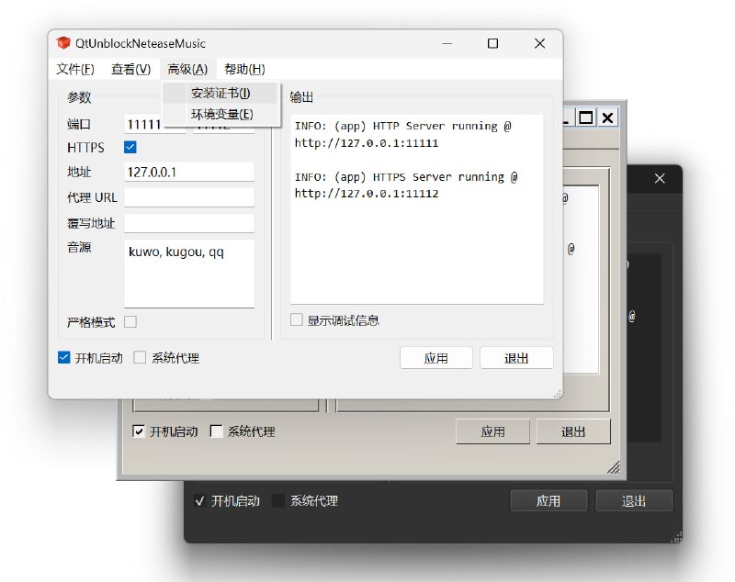
Task: Click the QtUnblockNeteaseMusic app icon
Action: [x=63, y=42]
